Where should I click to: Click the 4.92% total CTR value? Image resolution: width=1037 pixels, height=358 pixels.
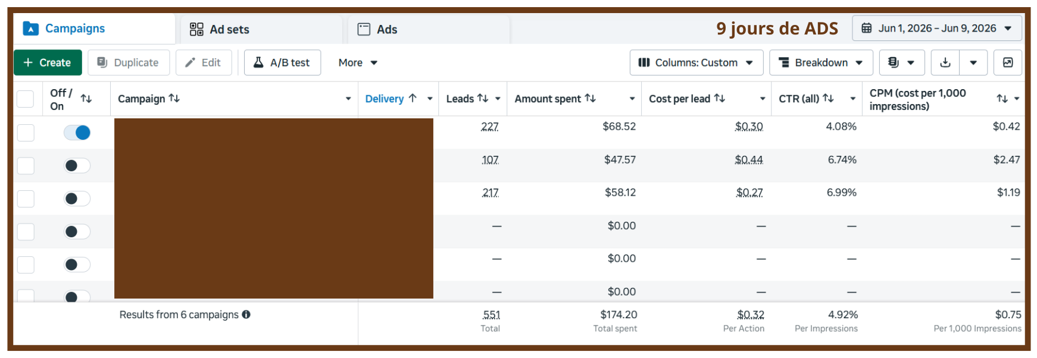[843, 315]
